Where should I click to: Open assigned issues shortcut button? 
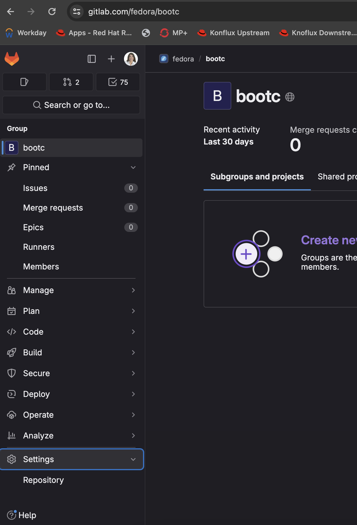pos(25,82)
